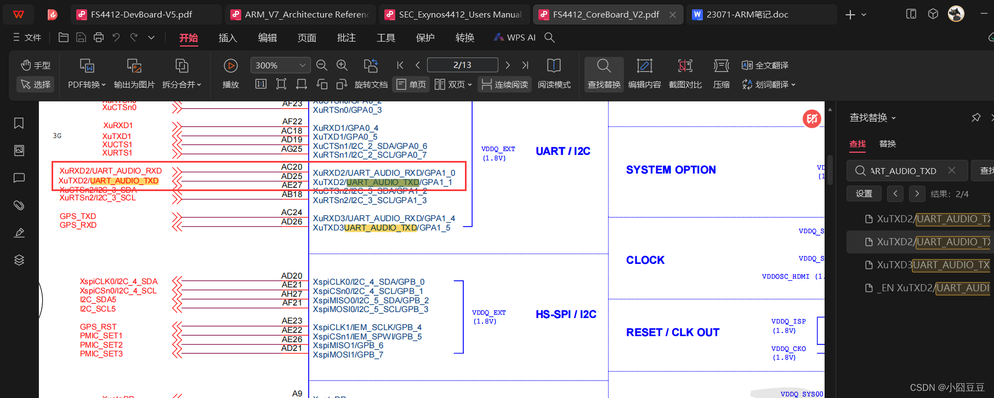Switch to the 编辑 ribbon tab
The height and width of the screenshot is (398, 994).
268,38
